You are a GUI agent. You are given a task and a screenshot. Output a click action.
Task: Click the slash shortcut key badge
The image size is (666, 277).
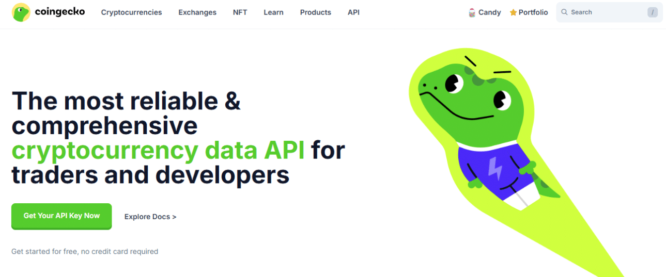tap(653, 12)
